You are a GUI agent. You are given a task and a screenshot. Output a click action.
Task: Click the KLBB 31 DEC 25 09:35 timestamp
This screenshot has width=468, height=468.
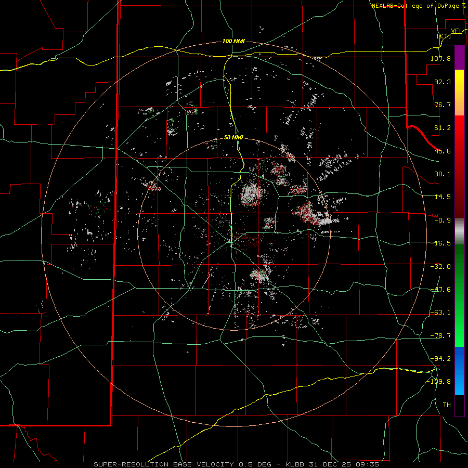coord(332,464)
